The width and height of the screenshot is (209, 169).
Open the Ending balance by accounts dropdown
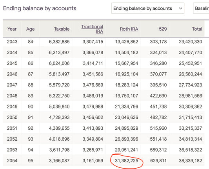tap(148, 8)
